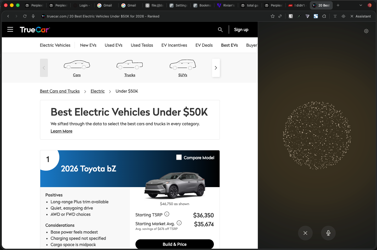Open the TrueCar hamburger menu

[x=10, y=29]
